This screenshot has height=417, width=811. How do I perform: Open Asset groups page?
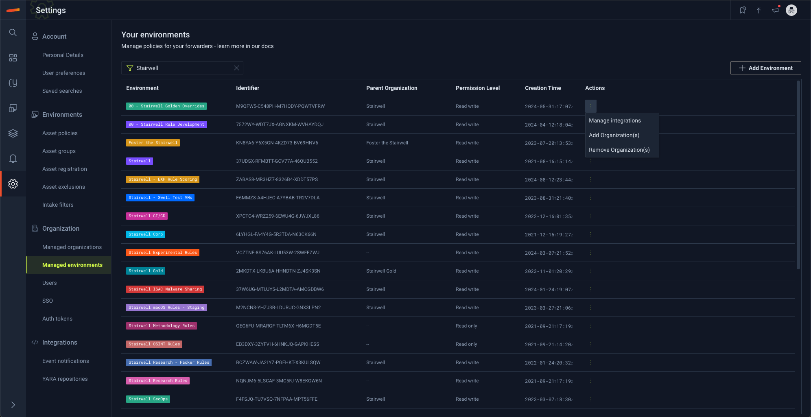pyautogui.click(x=59, y=151)
